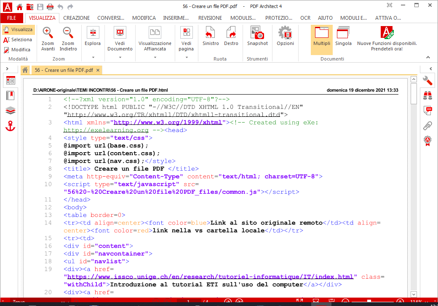Image resolution: width=438 pixels, height=306 pixels.
Task: Click the file path header 'D:\AIRONE-originale\TEMI INCONTRI\56'
Action: coord(74,90)
